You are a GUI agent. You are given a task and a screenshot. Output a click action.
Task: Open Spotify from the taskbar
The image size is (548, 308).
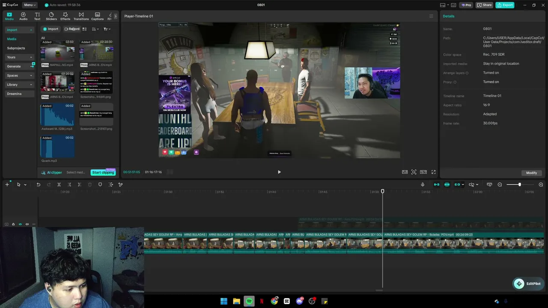pos(249,301)
